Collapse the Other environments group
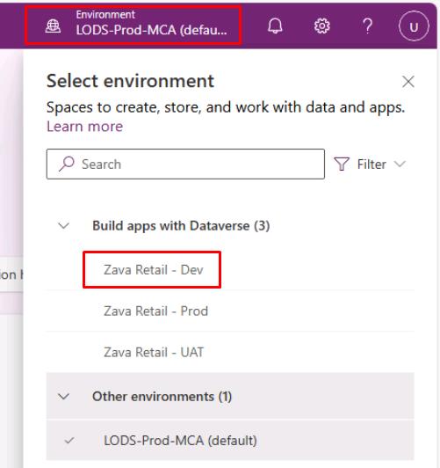The height and width of the screenshot is (468, 440). click(64, 397)
